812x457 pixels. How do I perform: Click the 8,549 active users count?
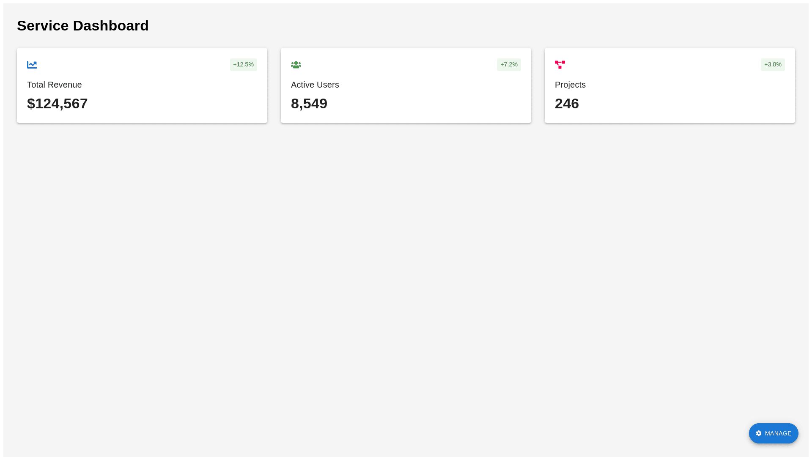click(309, 104)
